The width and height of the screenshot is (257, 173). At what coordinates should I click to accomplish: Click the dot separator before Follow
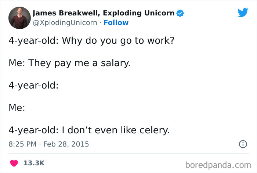[100, 23]
